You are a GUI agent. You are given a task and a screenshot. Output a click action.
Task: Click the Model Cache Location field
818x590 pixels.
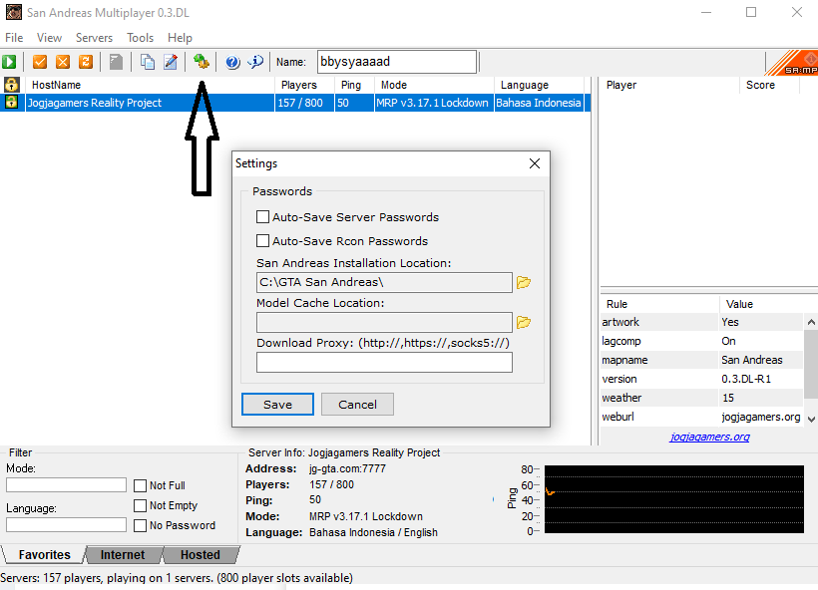click(x=384, y=322)
